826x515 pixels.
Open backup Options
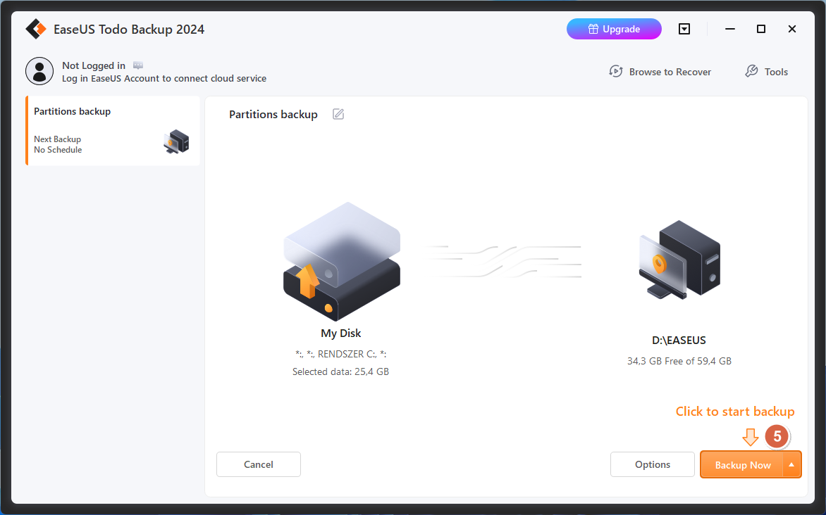coord(653,464)
